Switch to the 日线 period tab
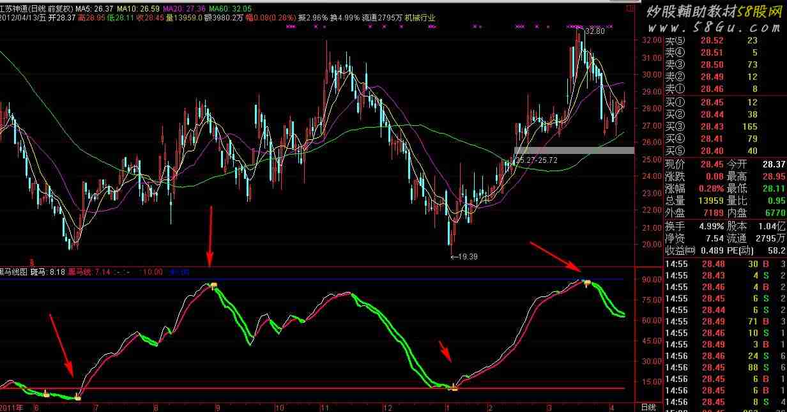The image size is (787, 412). point(648,407)
